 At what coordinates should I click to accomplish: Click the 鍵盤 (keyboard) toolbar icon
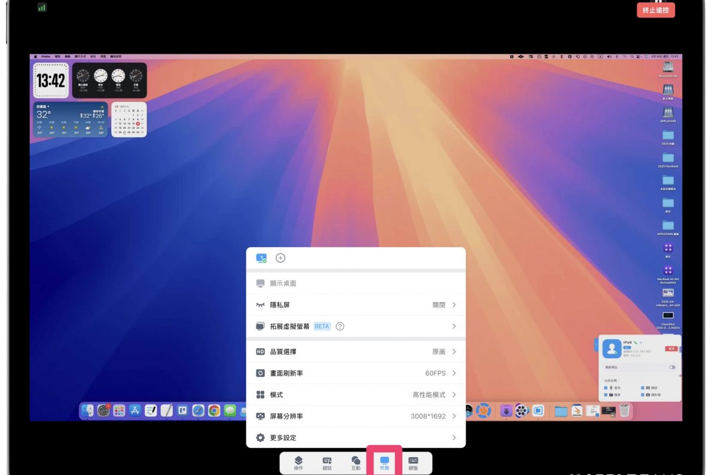413,462
